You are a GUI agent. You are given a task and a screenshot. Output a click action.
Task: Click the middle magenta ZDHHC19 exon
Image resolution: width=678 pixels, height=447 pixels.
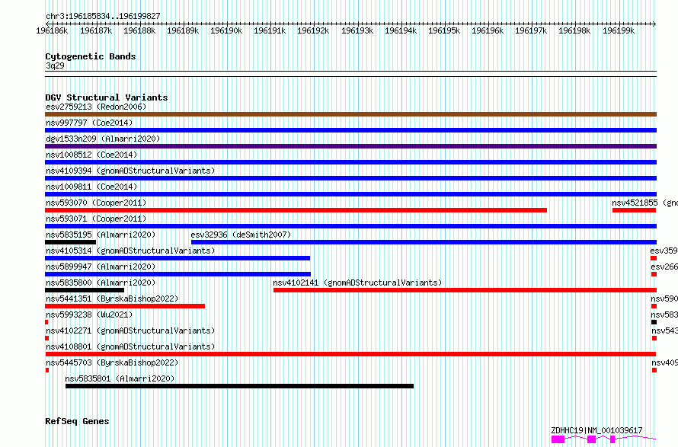591,439
